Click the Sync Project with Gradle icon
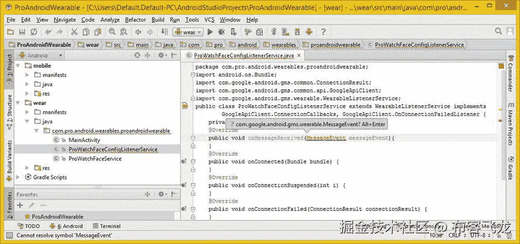Viewport: 520px width, 244px height. [274, 32]
